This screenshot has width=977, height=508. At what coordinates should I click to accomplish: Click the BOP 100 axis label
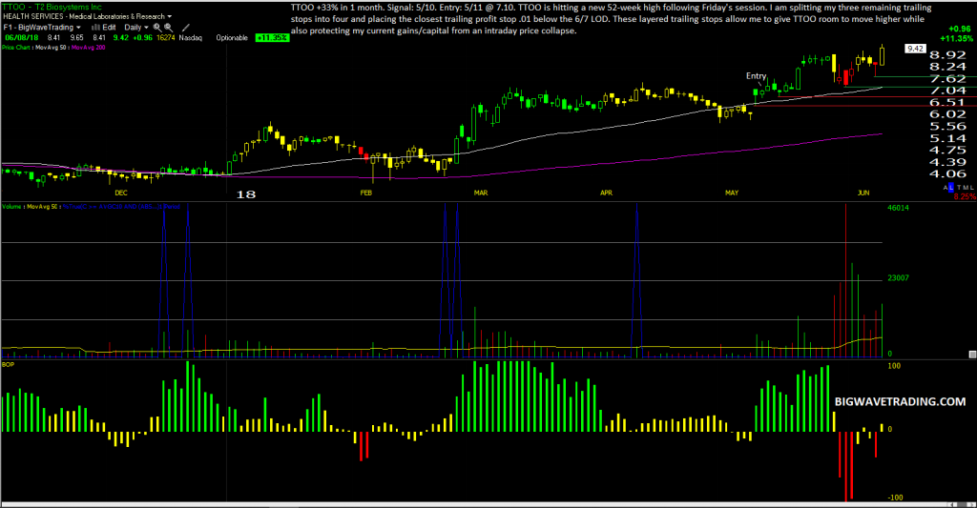point(893,365)
